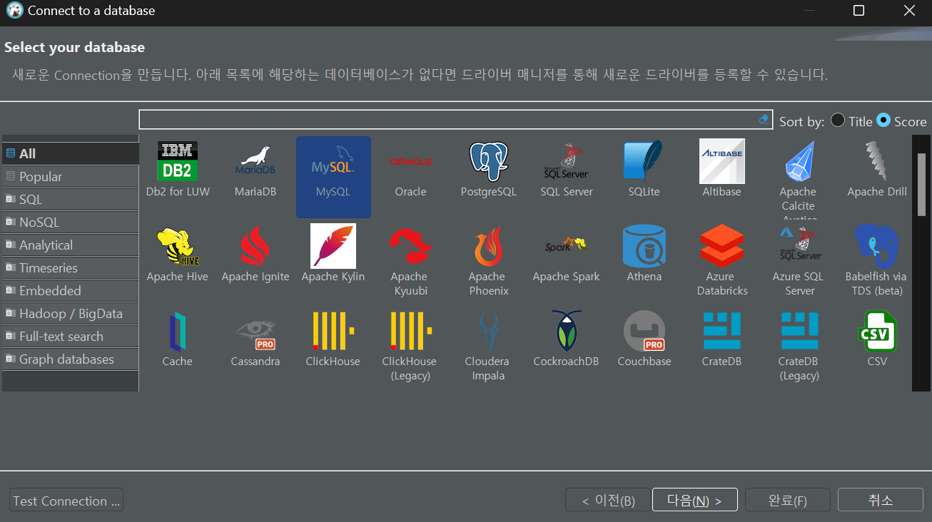Choose the SQL Server icon

point(567,161)
